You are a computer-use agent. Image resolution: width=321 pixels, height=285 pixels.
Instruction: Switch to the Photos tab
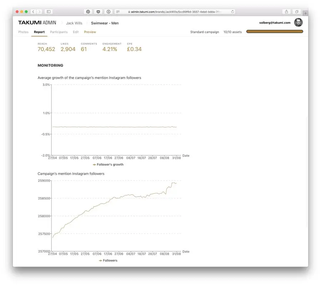click(23, 32)
